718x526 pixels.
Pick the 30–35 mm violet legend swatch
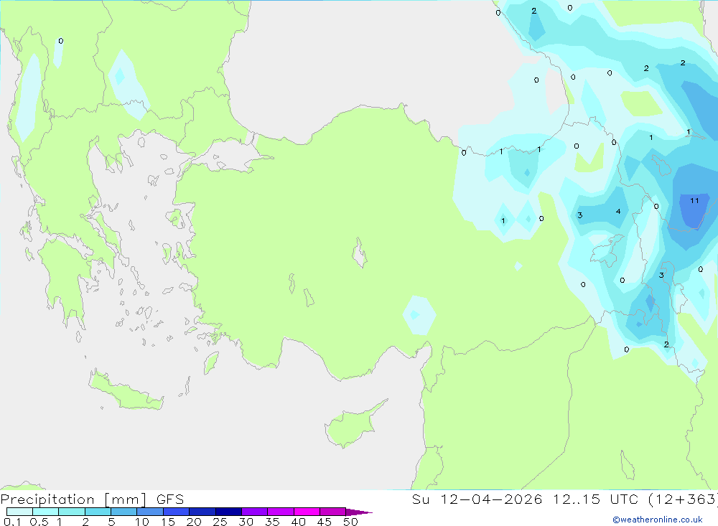(x=255, y=512)
